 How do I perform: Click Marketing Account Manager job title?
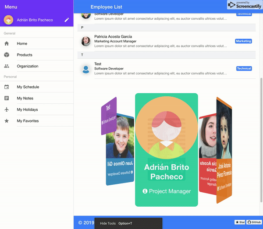(x=115, y=41)
